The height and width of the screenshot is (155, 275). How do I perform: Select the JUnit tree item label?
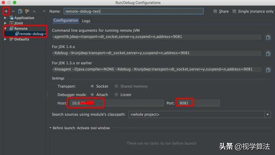pyautogui.click(x=18, y=23)
